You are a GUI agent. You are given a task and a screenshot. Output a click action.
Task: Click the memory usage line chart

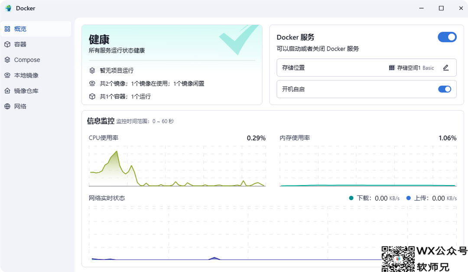coord(368,166)
